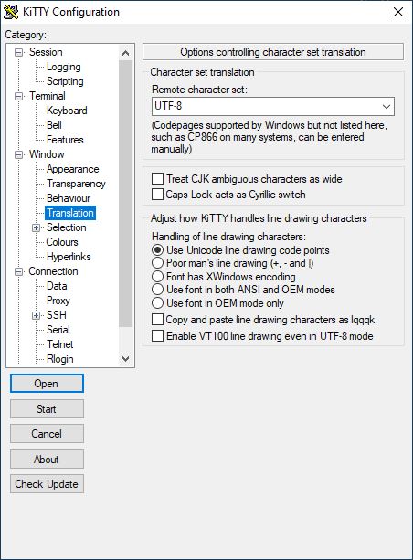This screenshot has height=560, width=413.
Task: Collapse the Connection tree node
Action: click(18, 272)
